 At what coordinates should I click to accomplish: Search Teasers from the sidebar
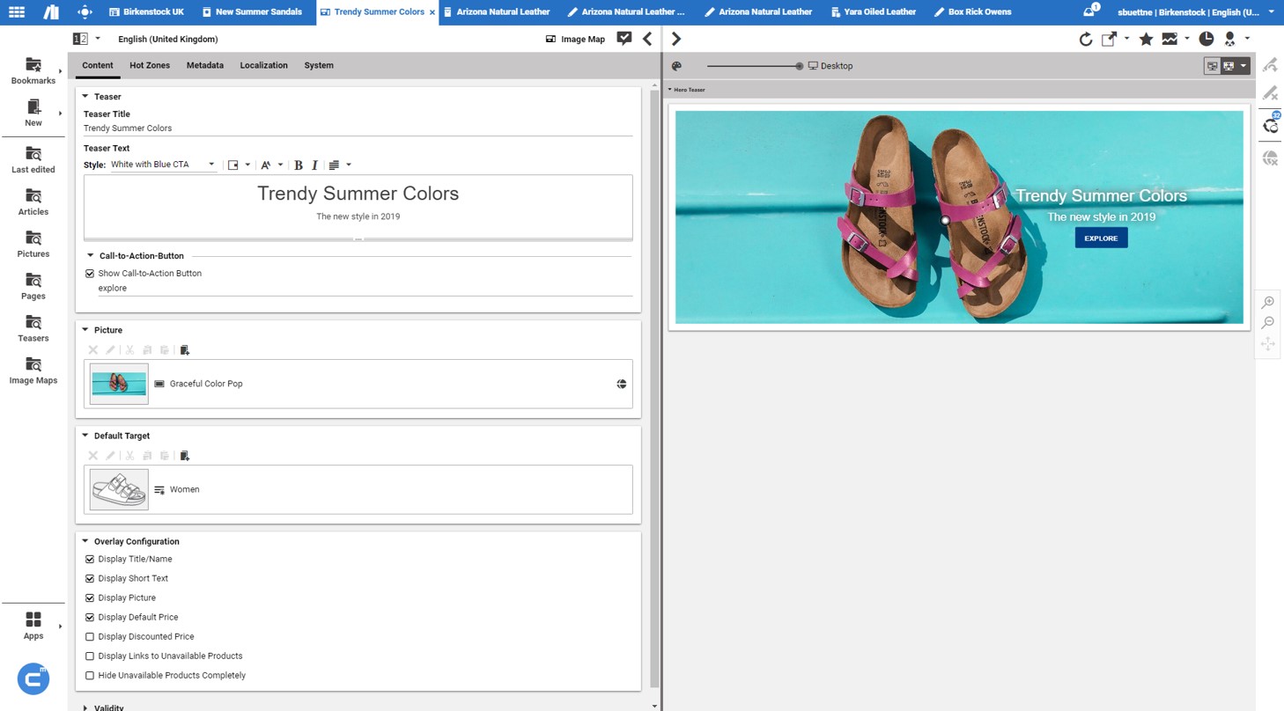pyautogui.click(x=33, y=328)
